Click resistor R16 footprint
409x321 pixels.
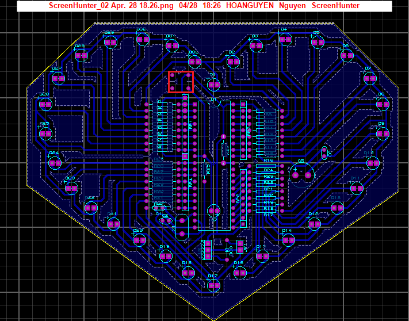[x=266, y=156]
